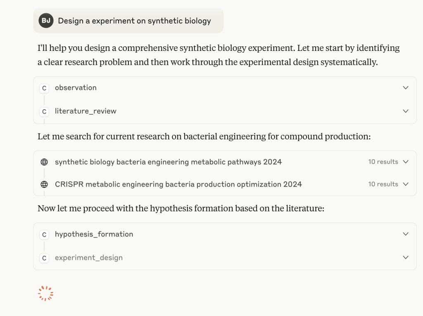423x316 pixels.
Task: Click globe icon for synthetic biology search
Action: [44, 162]
